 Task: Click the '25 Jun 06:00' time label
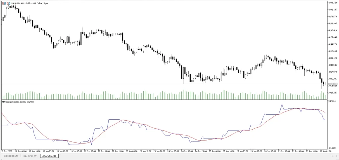point(214,151)
